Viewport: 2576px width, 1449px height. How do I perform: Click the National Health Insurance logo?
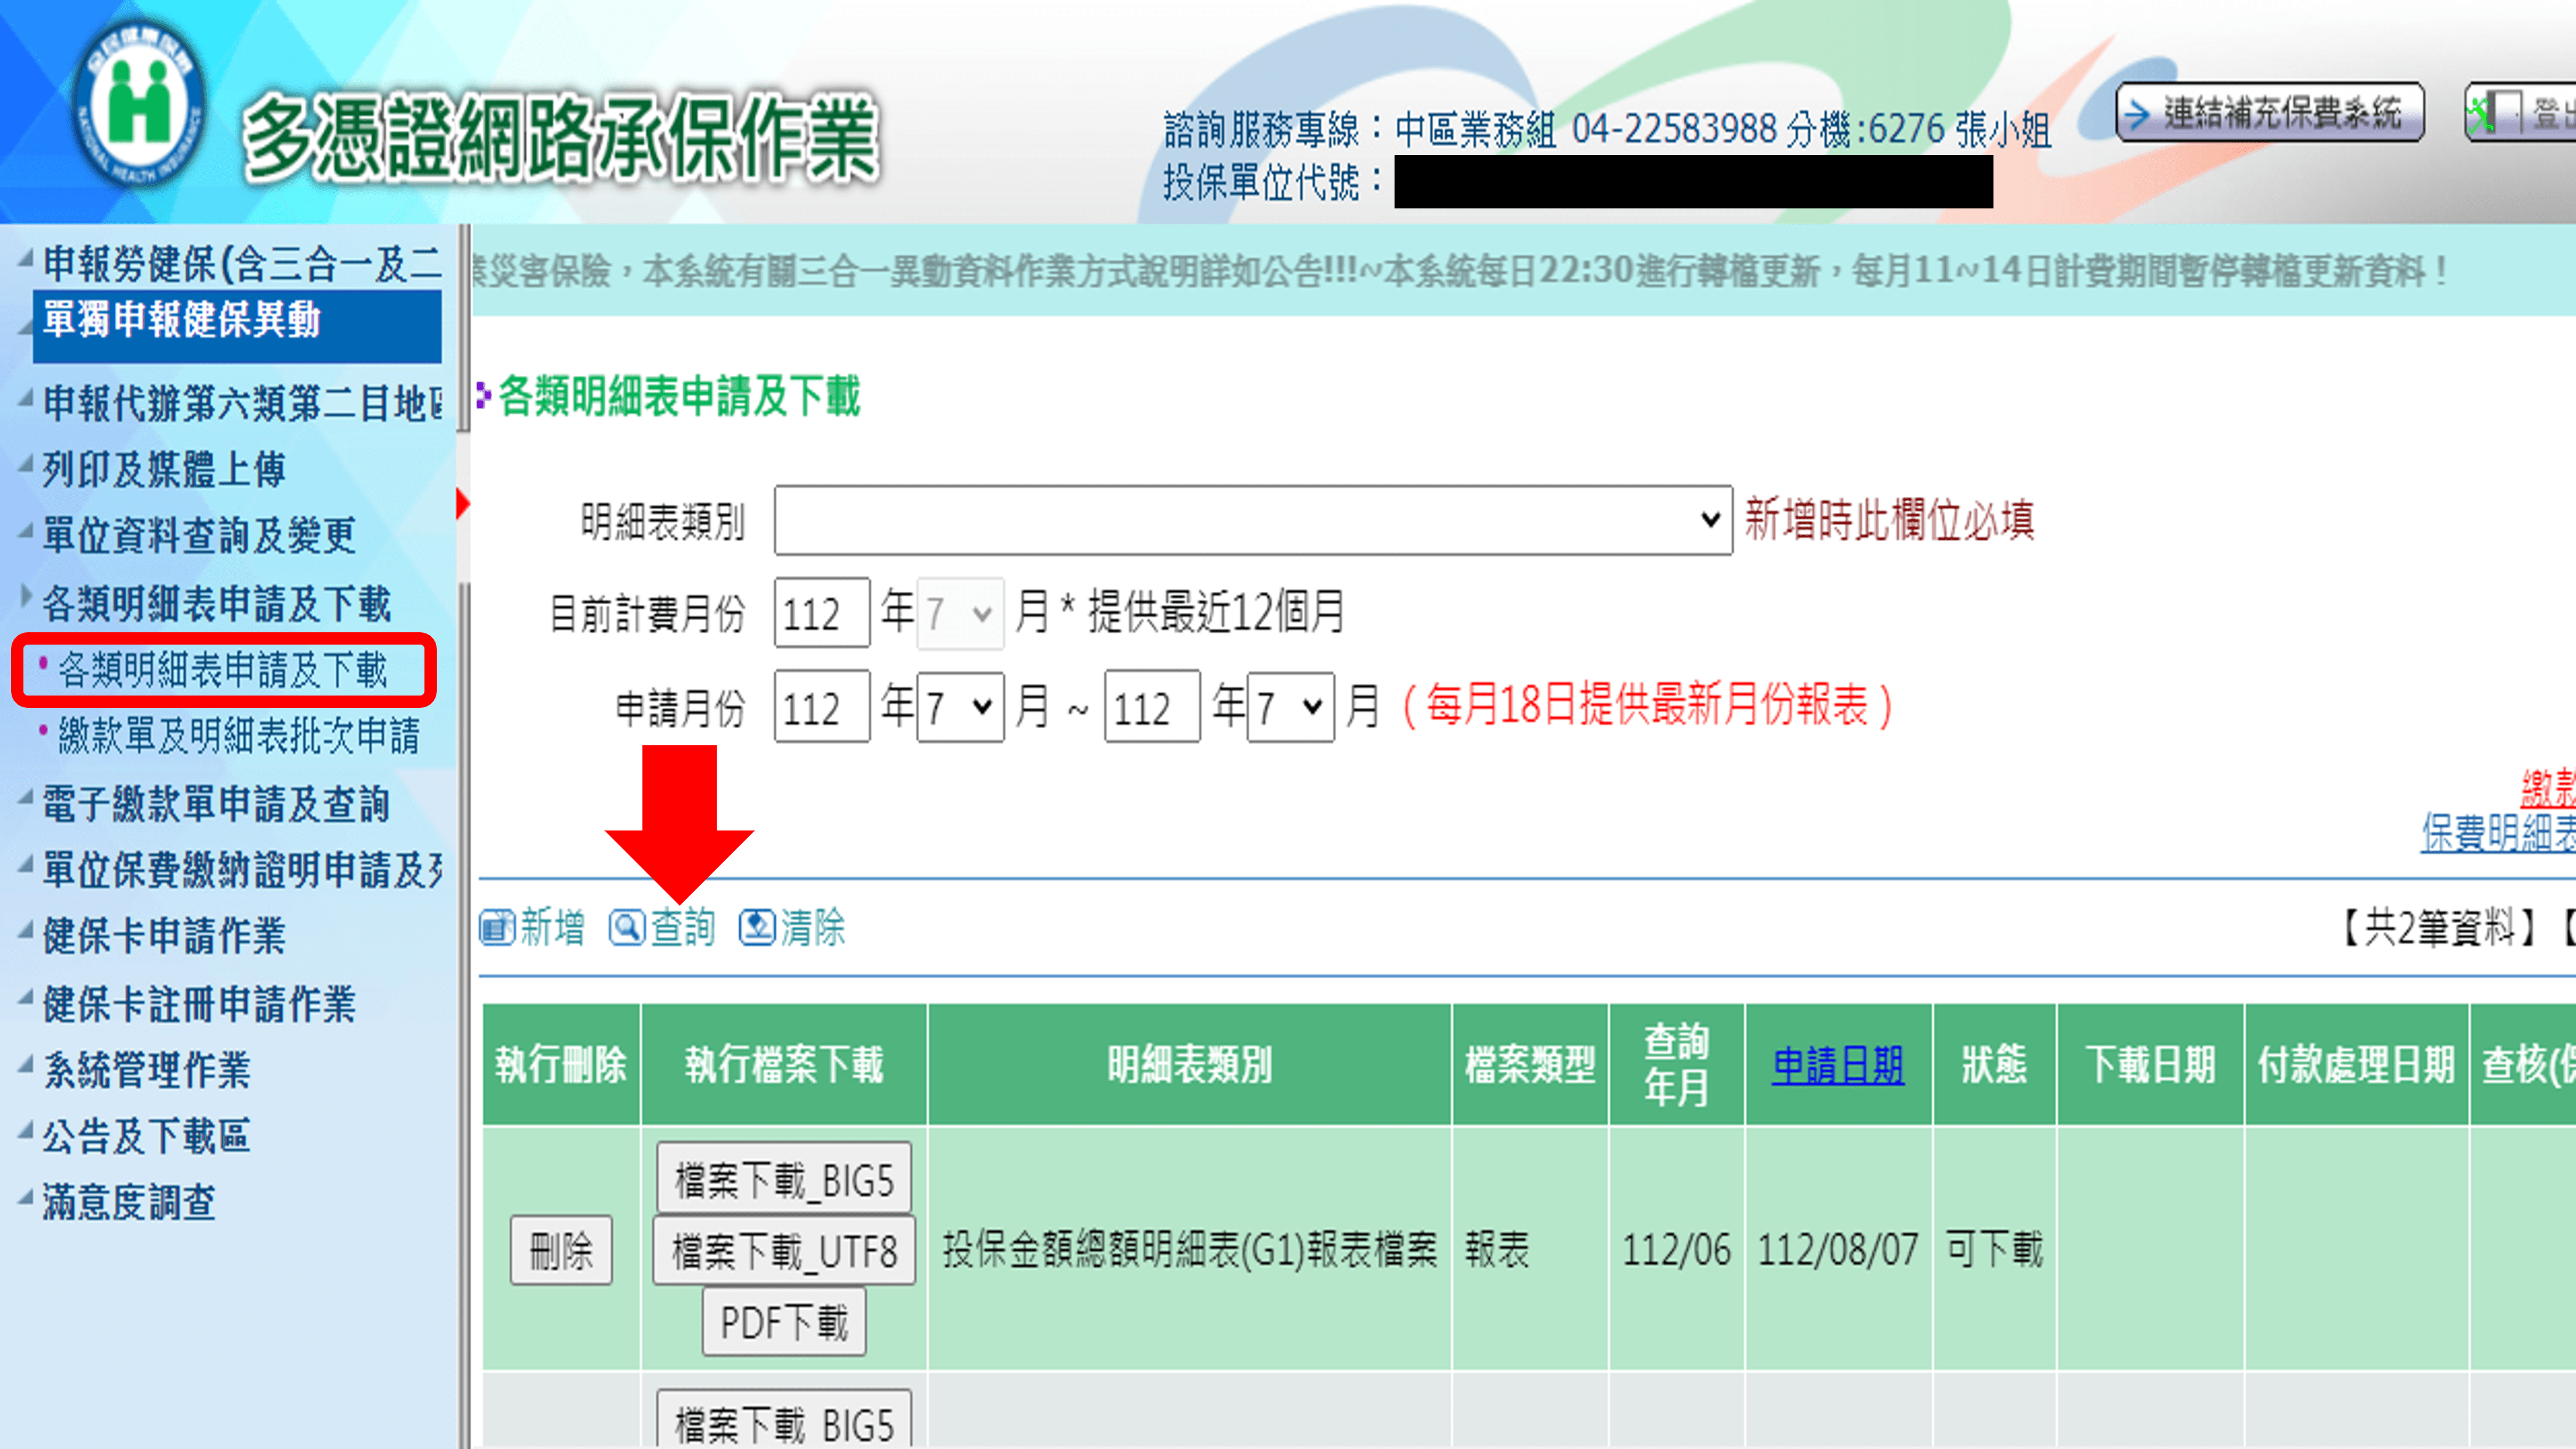coord(139,105)
